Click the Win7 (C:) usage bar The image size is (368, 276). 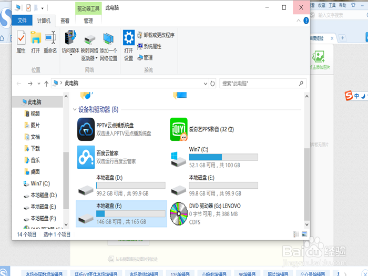(223, 157)
